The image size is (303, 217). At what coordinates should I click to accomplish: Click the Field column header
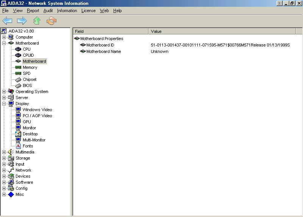(x=111, y=31)
